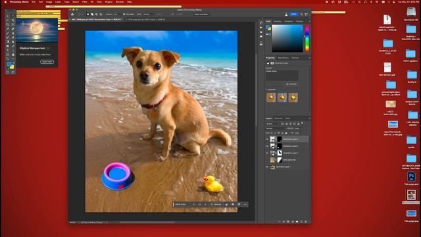This screenshot has width=421, height=237.
Task: Click the foreground color swatch in toolbar
Action: (x=9, y=64)
